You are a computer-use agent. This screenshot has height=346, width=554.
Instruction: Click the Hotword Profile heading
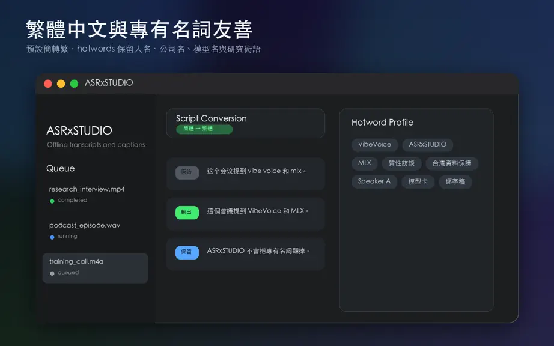[382, 123]
